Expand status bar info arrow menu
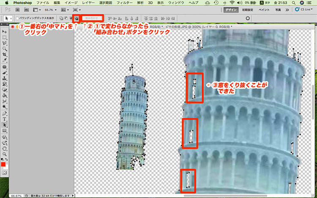 [73, 195]
